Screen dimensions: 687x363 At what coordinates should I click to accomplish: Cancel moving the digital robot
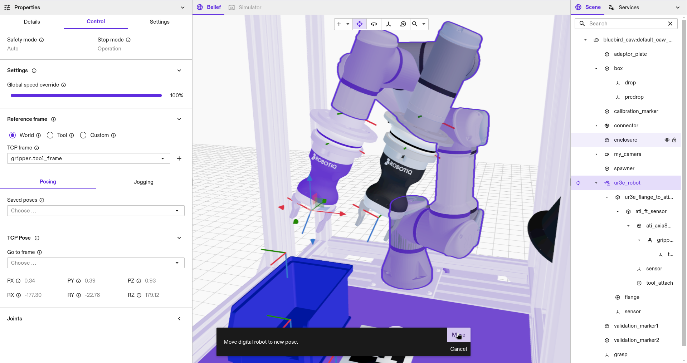point(458,349)
